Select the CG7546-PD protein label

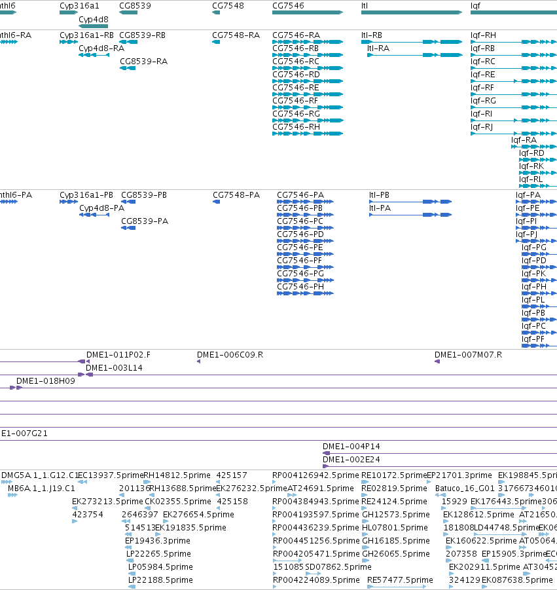(300, 234)
